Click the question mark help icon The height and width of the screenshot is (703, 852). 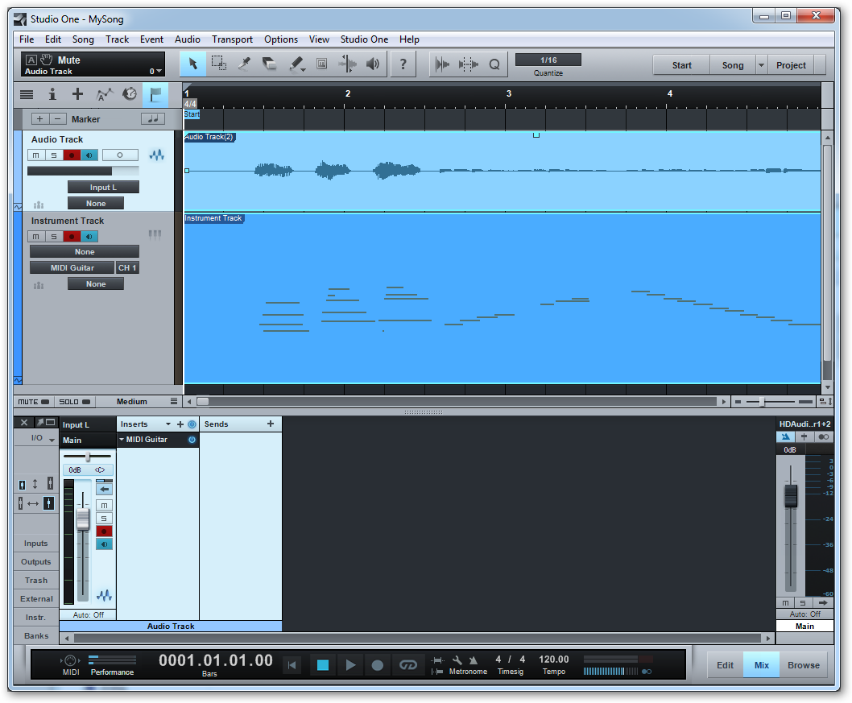(x=403, y=64)
